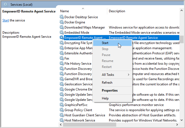This screenshot has height=128, width=185.
Task: Choose Start from the context menu
Action: (105, 43)
